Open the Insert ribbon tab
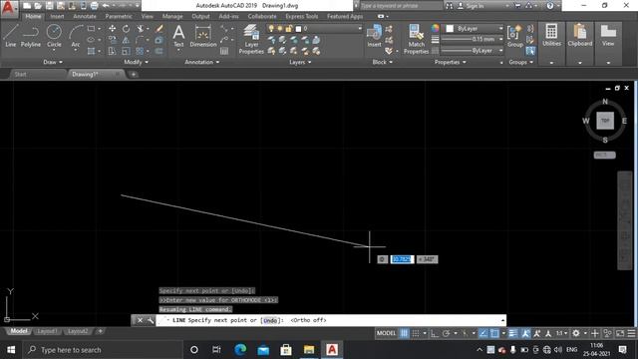 [x=57, y=16]
